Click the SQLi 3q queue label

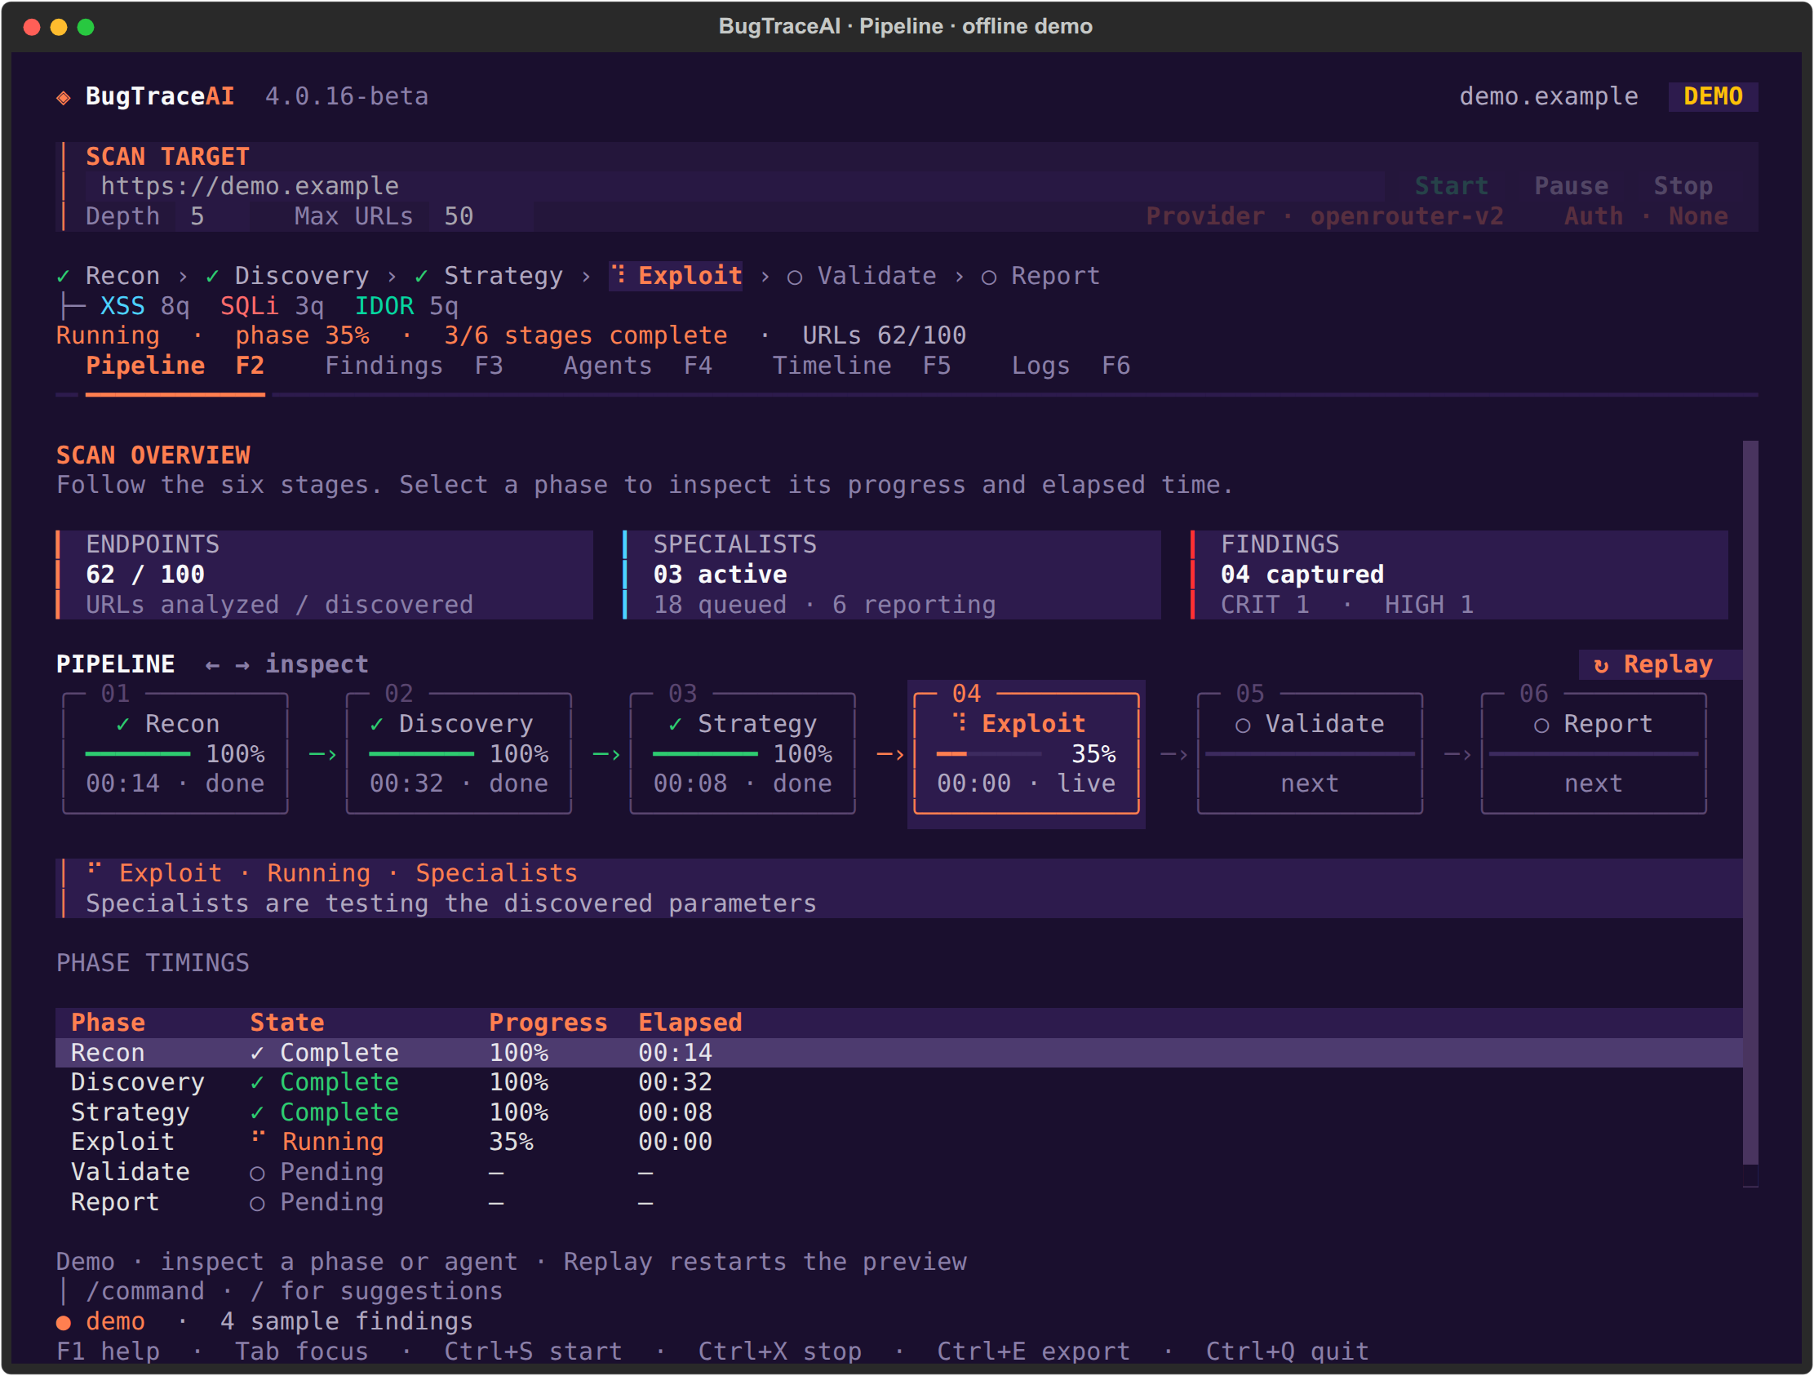(273, 306)
